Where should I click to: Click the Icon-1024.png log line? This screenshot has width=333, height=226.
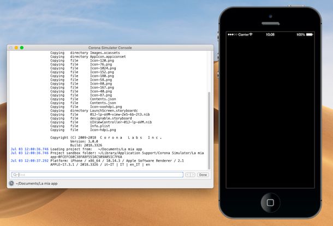pyautogui.click(x=83, y=68)
